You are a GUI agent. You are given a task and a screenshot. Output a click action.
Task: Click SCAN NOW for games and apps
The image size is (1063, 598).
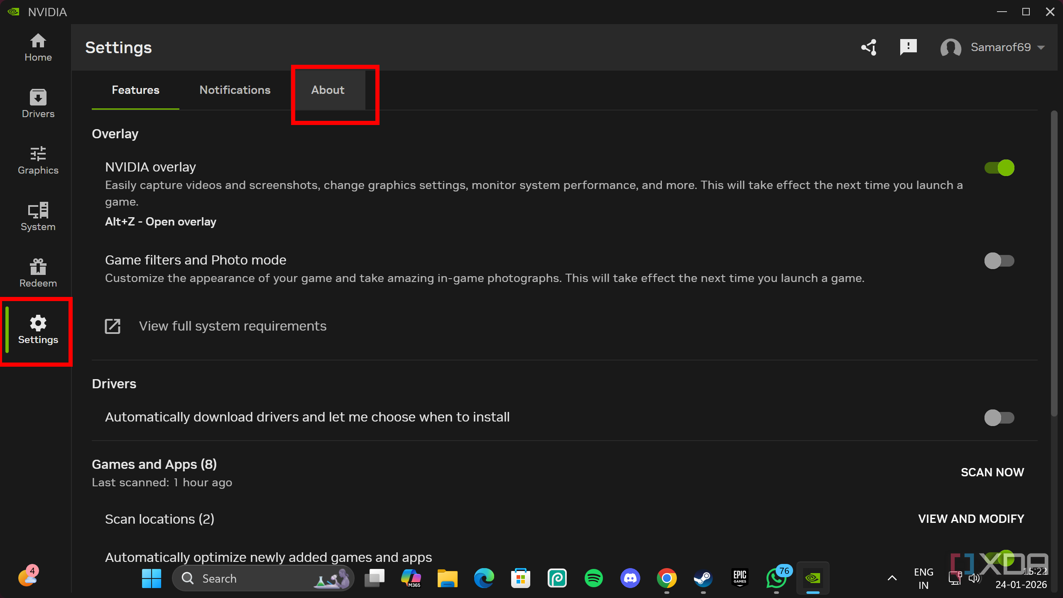point(992,472)
